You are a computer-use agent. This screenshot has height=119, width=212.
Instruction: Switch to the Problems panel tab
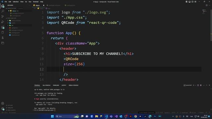[x=56, y=85]
